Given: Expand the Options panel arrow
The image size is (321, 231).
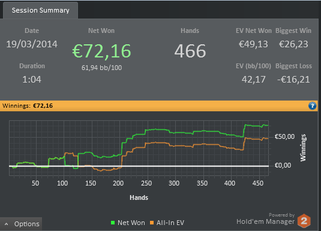Looking at the screenshot, I should [x=7, y=224].
